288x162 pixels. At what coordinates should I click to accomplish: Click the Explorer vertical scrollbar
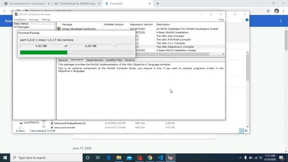(x=247, y=67)
